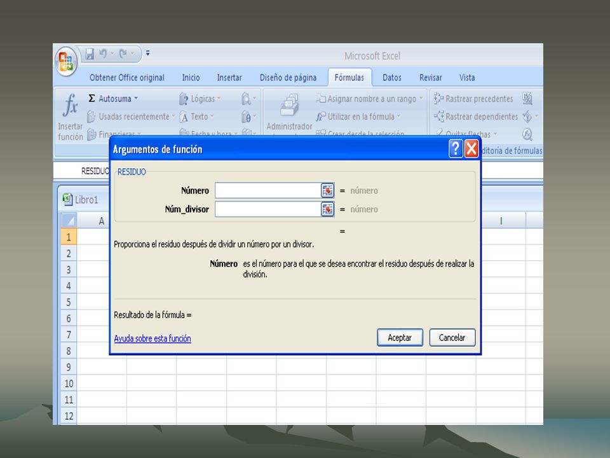This screenshot has height=458, width=610.
Task: Click the round Office button logo
Action: (66, 61)
